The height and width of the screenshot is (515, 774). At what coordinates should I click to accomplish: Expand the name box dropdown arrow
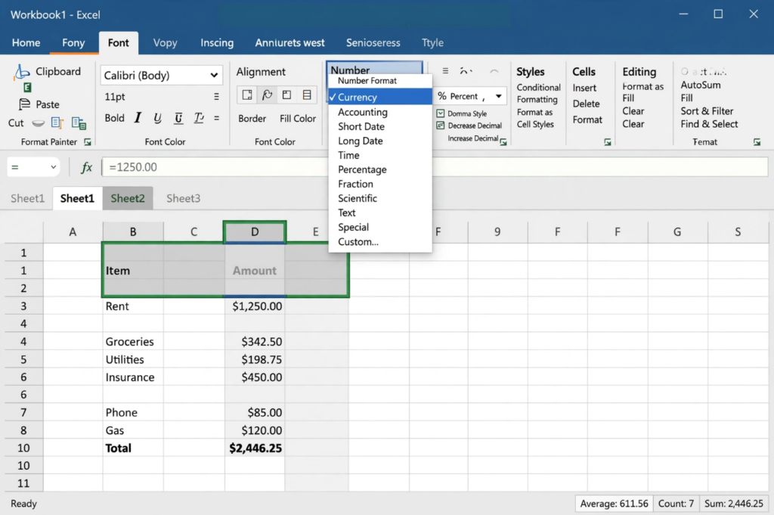click(x=54, y=167)
